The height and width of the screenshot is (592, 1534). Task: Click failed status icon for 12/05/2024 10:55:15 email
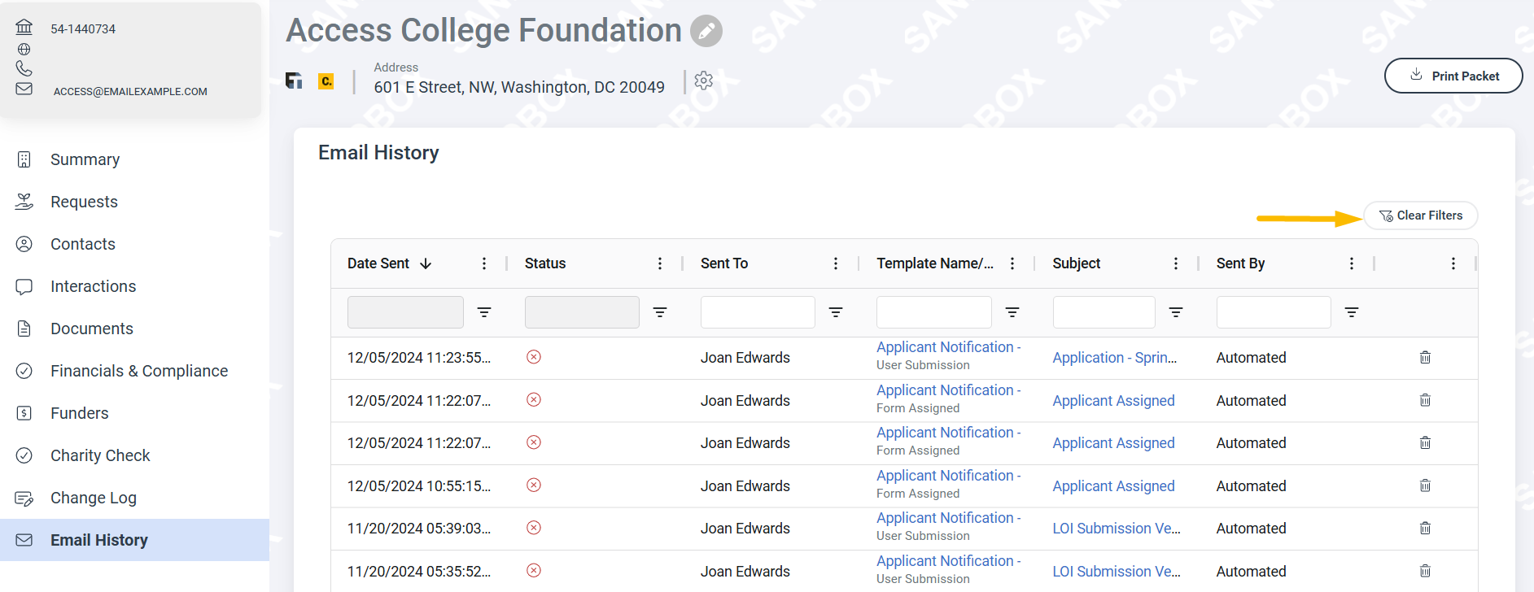click(x=534, y=485)
